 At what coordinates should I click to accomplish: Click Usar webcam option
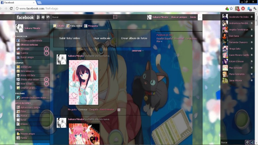102,38
